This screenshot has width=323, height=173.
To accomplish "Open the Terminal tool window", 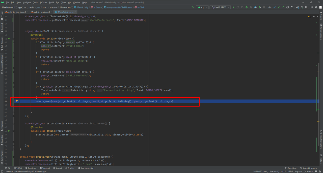I will point(44,168).
